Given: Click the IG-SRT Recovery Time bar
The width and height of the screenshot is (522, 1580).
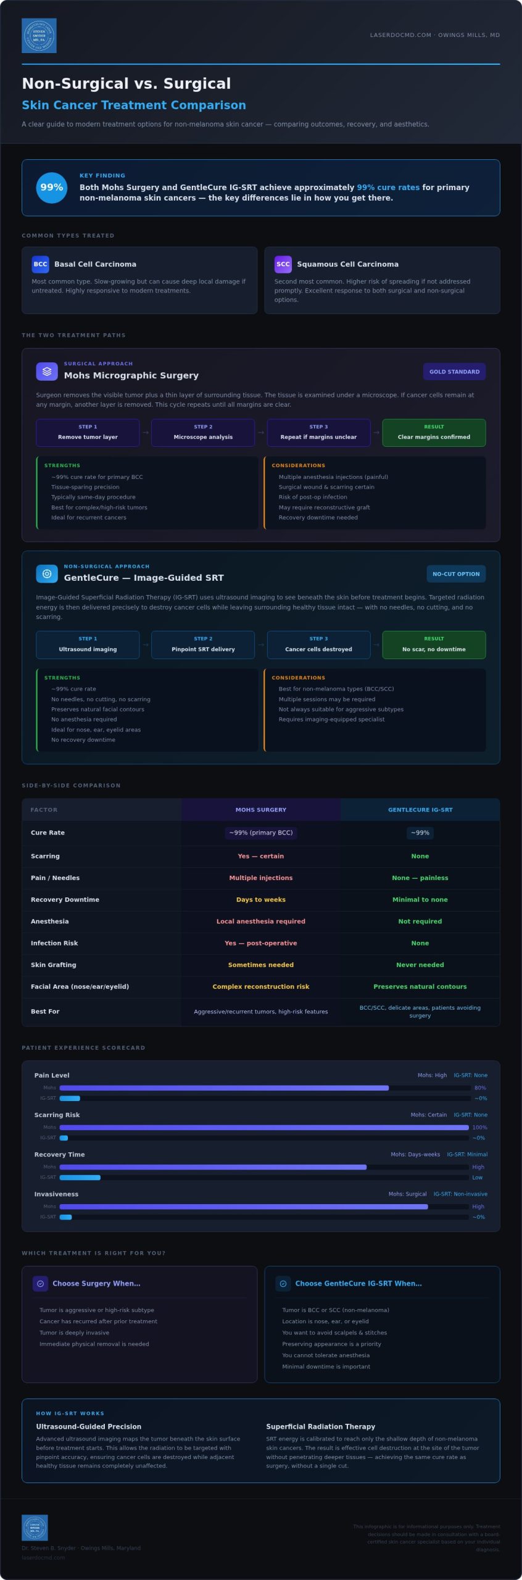Looking at the screenshot, I should pos(80,1178).
